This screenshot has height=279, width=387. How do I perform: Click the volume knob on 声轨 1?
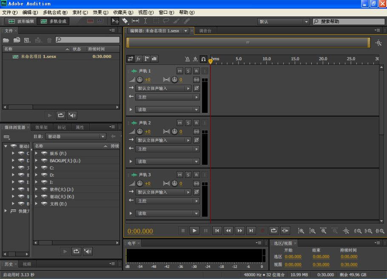click(x=139, y=79)
